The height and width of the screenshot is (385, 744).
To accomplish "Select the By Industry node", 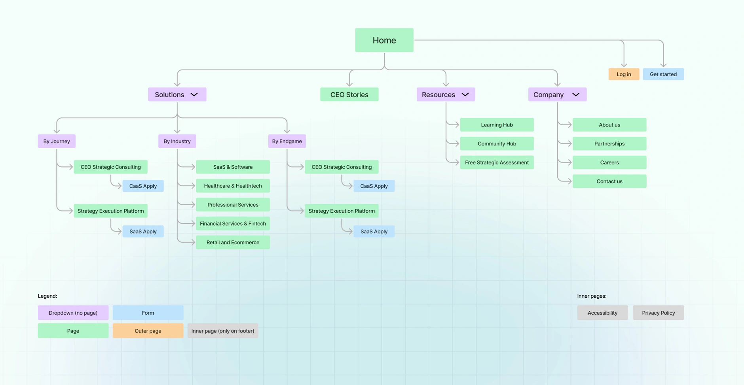I will 177,141.
